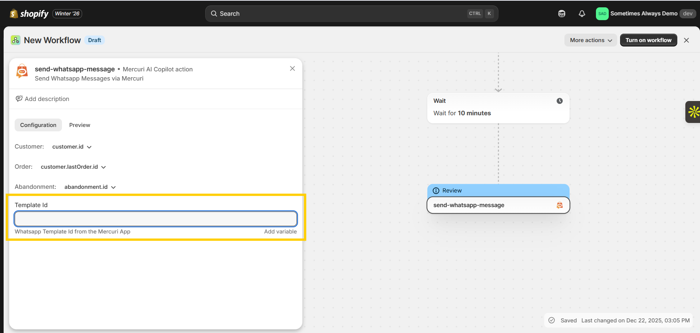Open the Sidekick assistant icon in the header
The height and width of the screenshot is (333, 700).
click(561, 14)
